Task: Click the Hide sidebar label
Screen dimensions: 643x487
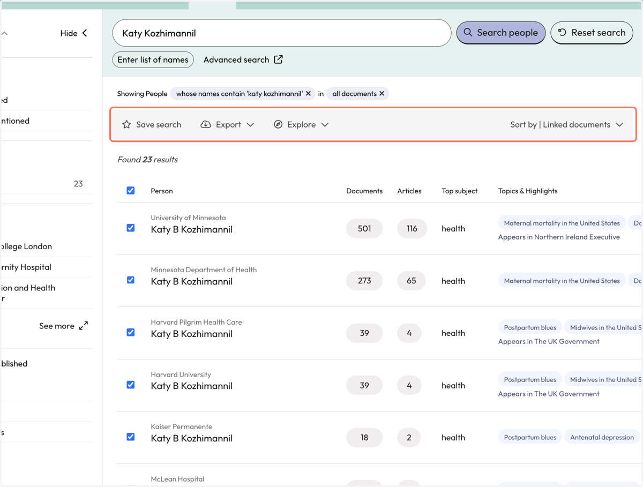Action: click(69, 33)
